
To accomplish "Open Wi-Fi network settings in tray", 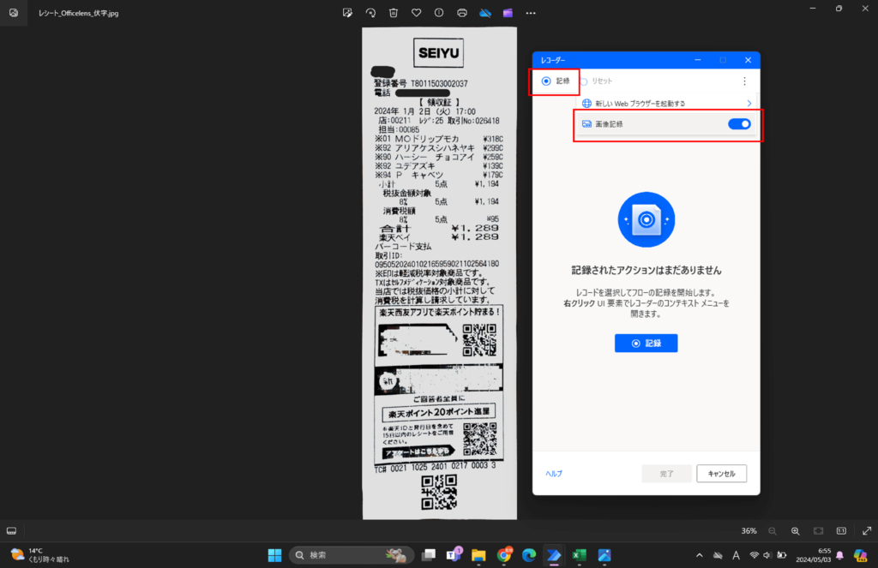I will [x=755, y=555].
